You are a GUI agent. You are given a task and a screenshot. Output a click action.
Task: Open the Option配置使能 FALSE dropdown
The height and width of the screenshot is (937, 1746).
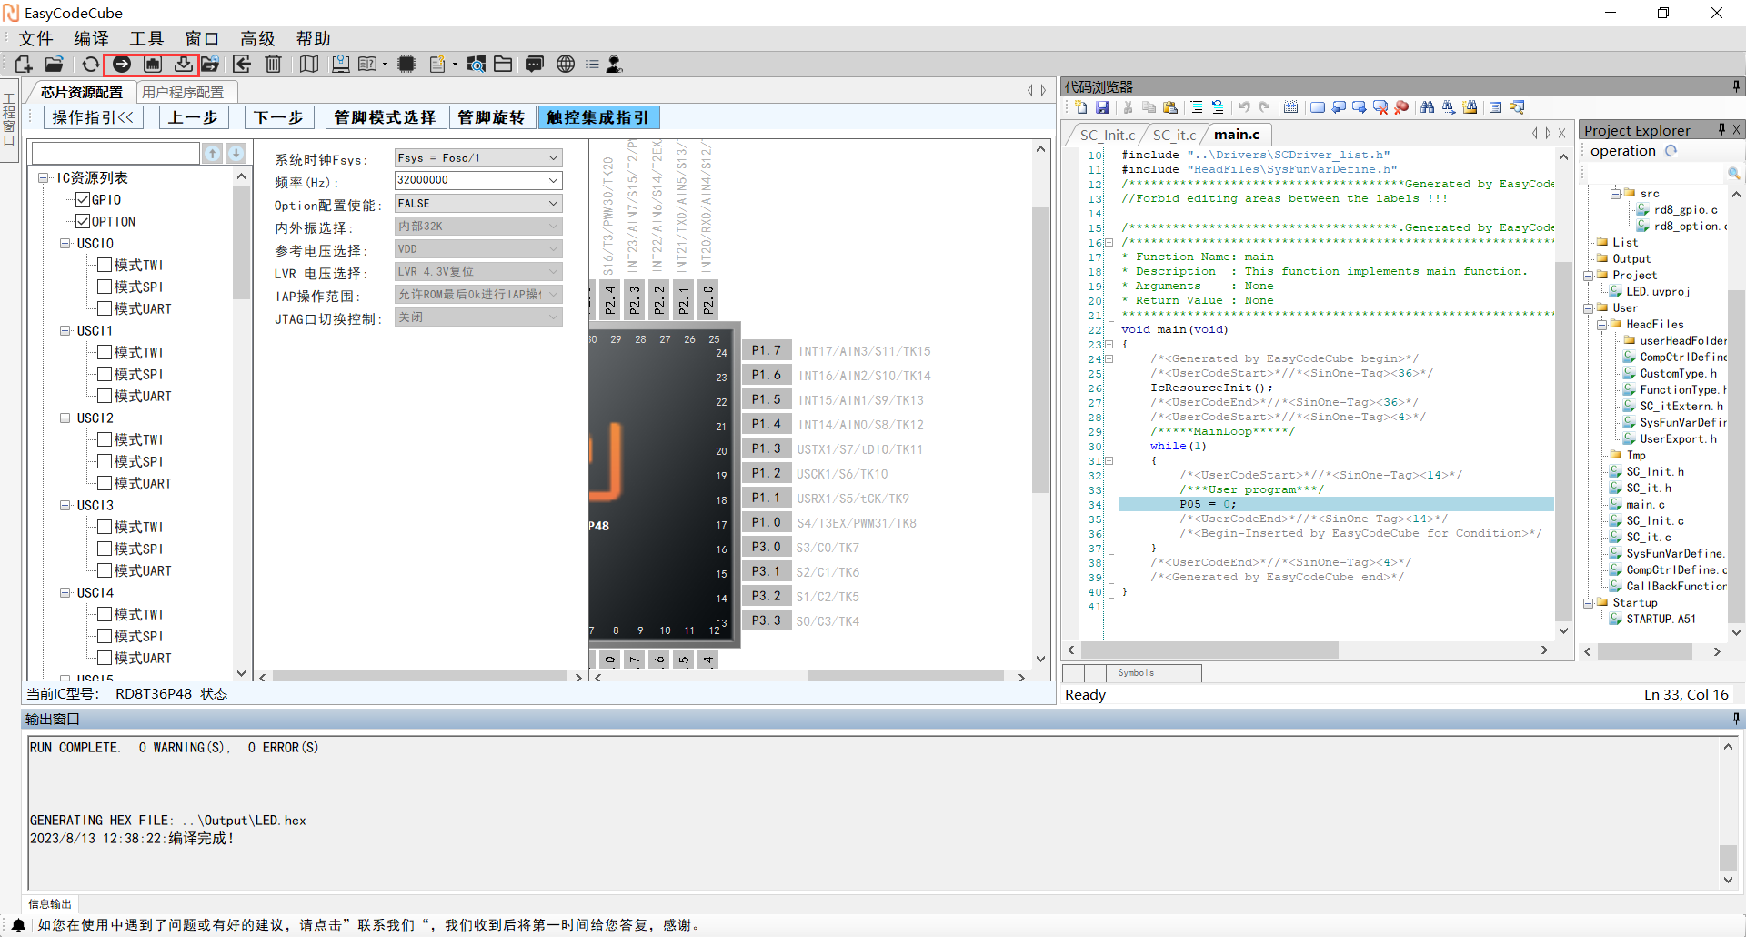pos(478,204)
